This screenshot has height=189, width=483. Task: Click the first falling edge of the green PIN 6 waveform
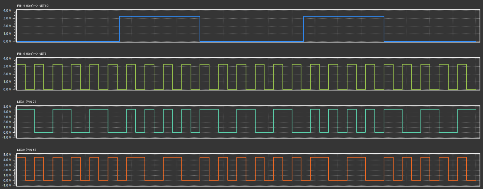pos(25,77)
